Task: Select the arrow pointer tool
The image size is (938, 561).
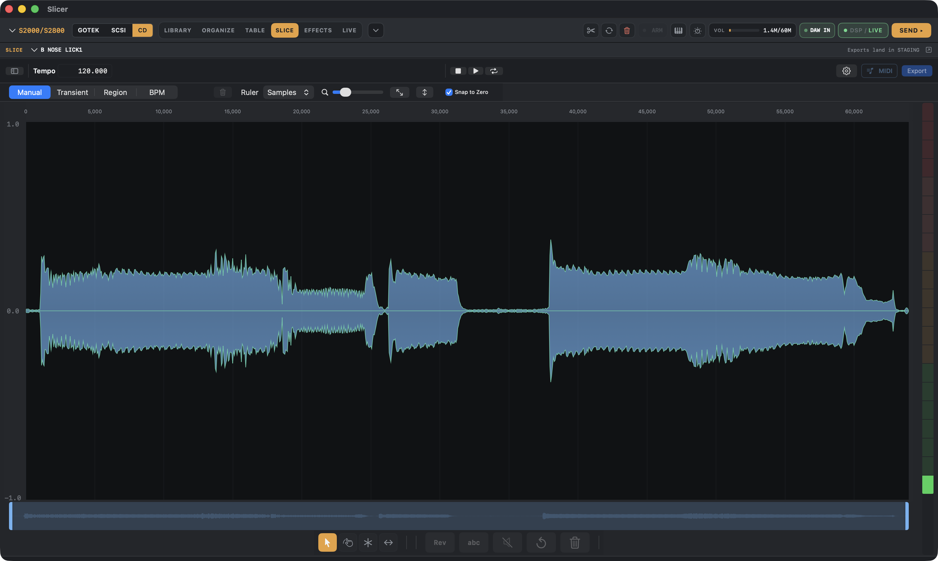Action: [327, 542]
